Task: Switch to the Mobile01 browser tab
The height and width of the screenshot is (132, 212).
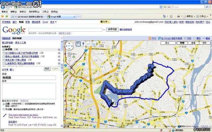Action: coord(32,17)
